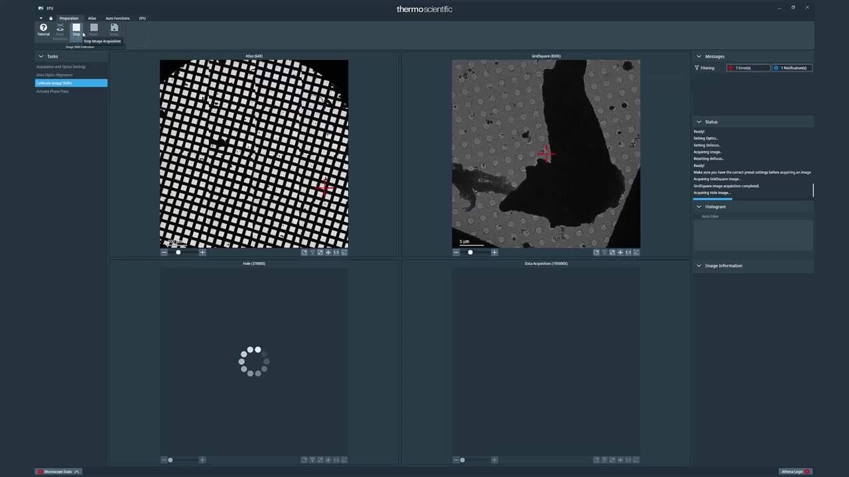Open the Microscope State panel
This screenshot has width=849, height=477.
click(58, 472)
